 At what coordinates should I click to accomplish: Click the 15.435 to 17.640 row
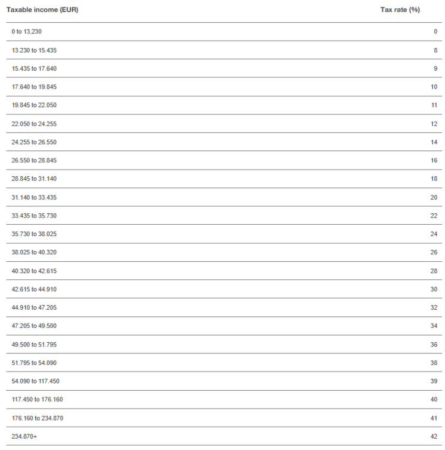point(224,68)
